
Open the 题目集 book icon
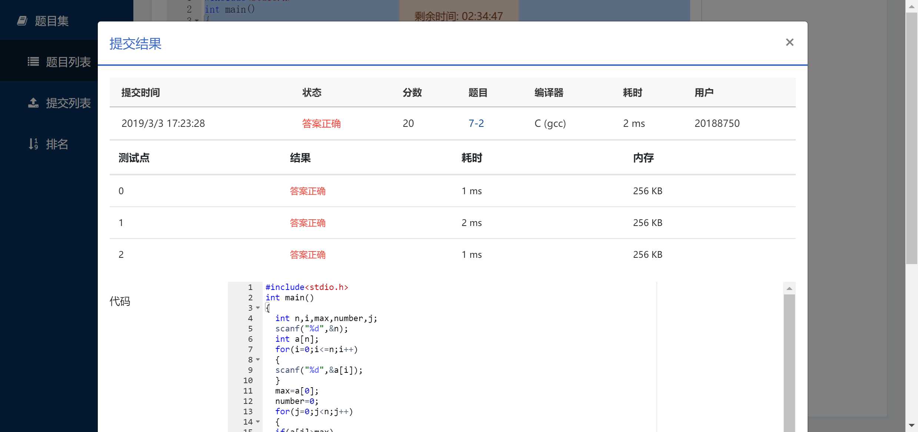point(22,21)
